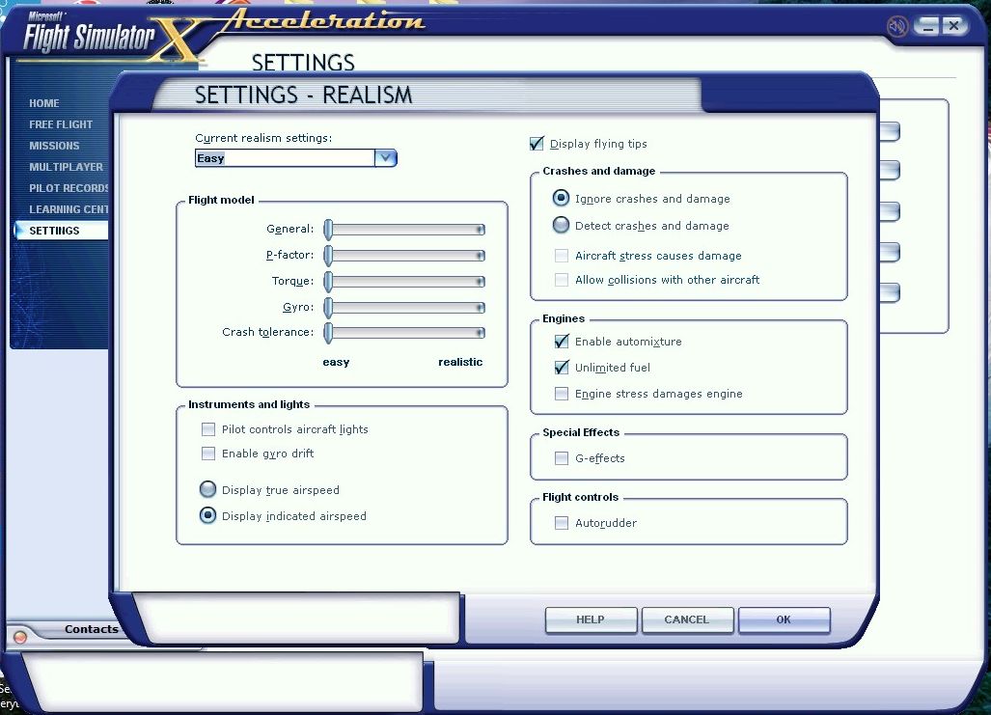
Task: Close the Flight Simulator window
Action: coord(954,26)
